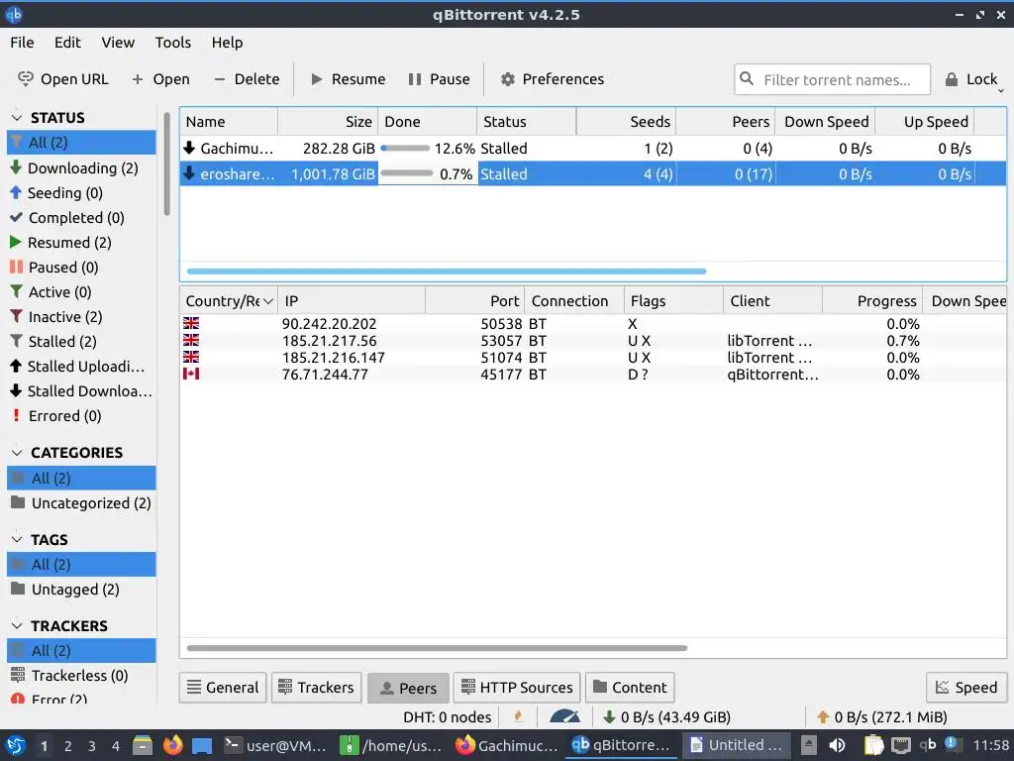Select Uncategorized (2) category
The width and height of the screenshot is (1014, 761).
(x=81, y=503)
